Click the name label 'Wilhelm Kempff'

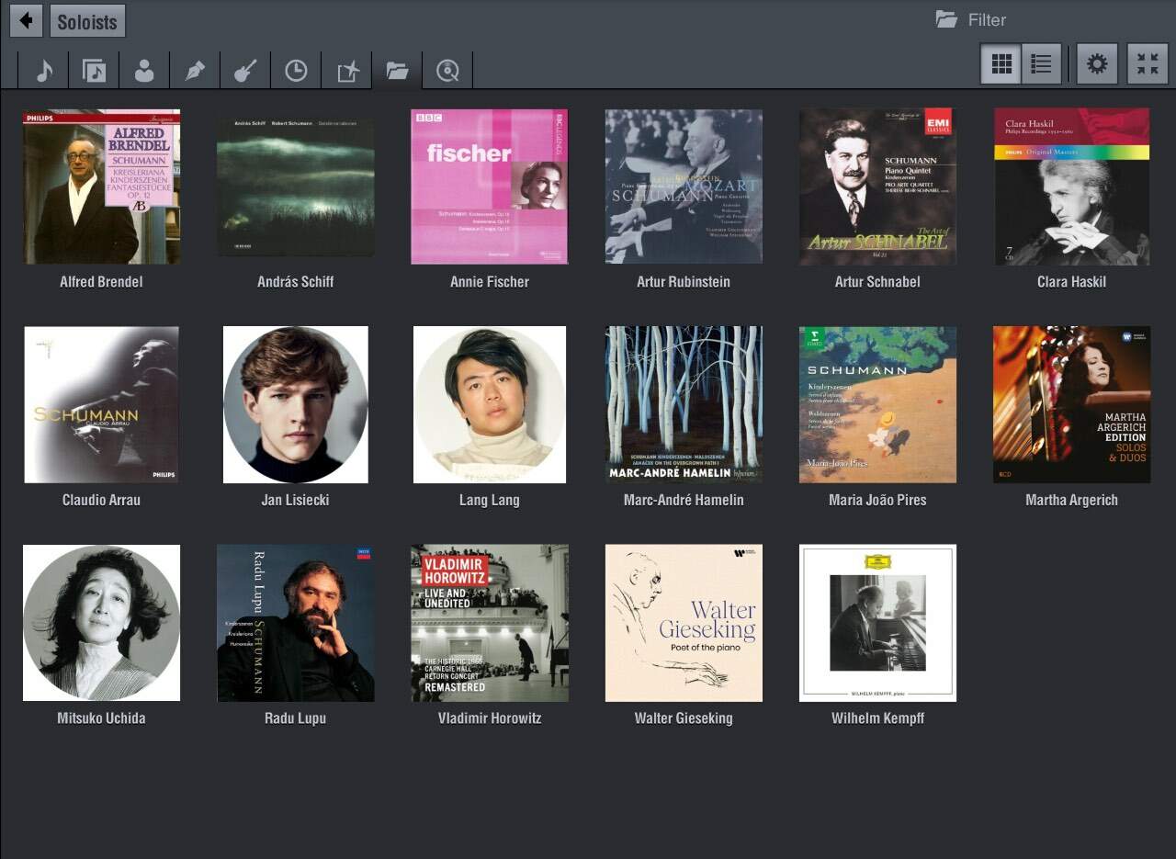[877, 718]
